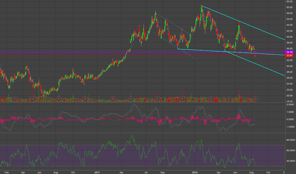296x174 pixels.
Task: Click the earnings marker dated March 2016
Action: [15, 99]
